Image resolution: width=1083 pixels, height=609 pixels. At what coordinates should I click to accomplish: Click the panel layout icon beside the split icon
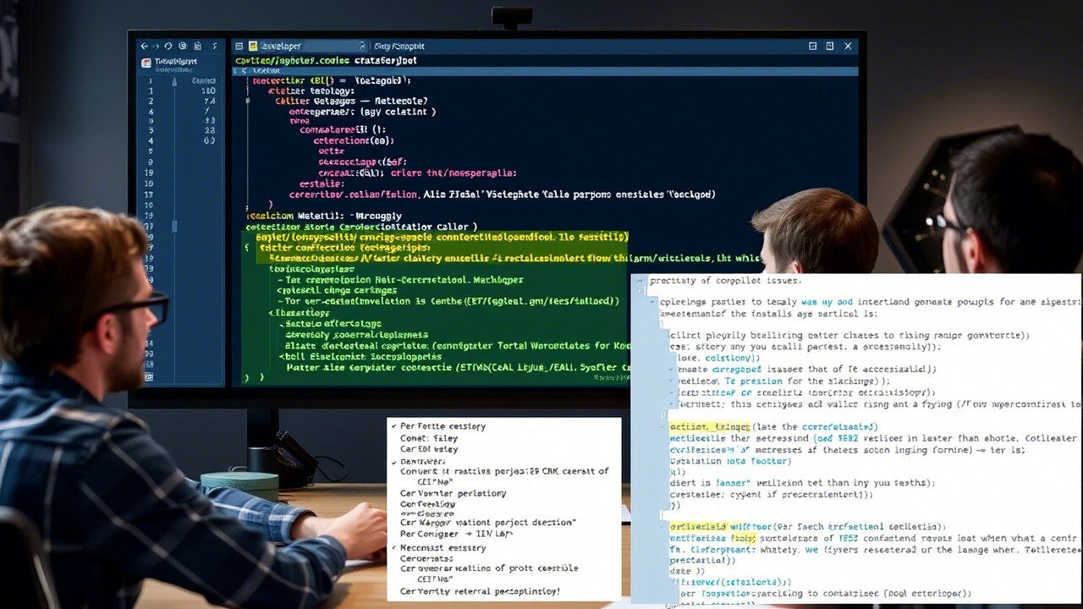(x=830, y=46)
